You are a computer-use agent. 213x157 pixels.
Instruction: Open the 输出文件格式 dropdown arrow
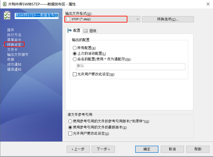[x=138, y=19]
